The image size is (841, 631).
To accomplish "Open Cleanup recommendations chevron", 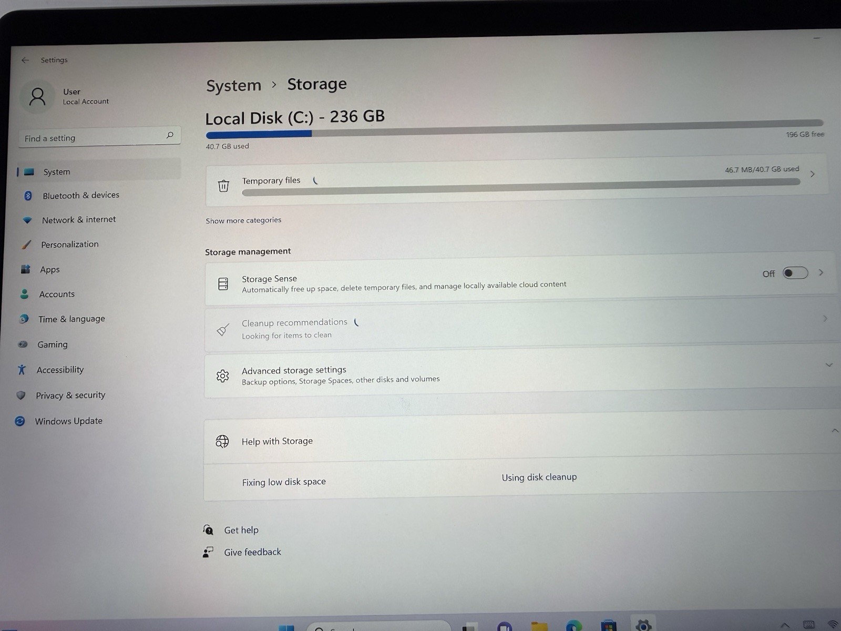I will point(825,319).
